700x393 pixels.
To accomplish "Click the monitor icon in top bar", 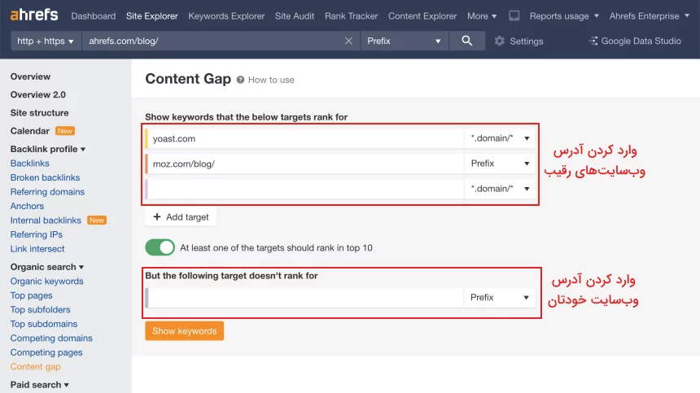I will (x=514, y=15).
